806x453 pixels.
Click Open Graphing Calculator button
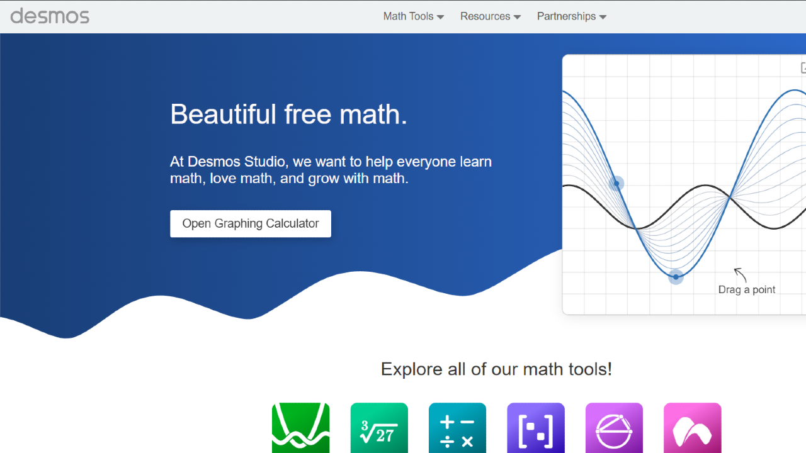[x=251, y=223]
